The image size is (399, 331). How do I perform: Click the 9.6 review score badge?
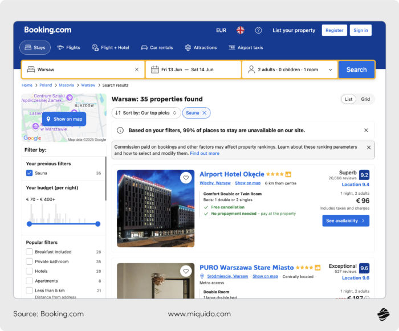pyautogui.click(x=364, y=268)
